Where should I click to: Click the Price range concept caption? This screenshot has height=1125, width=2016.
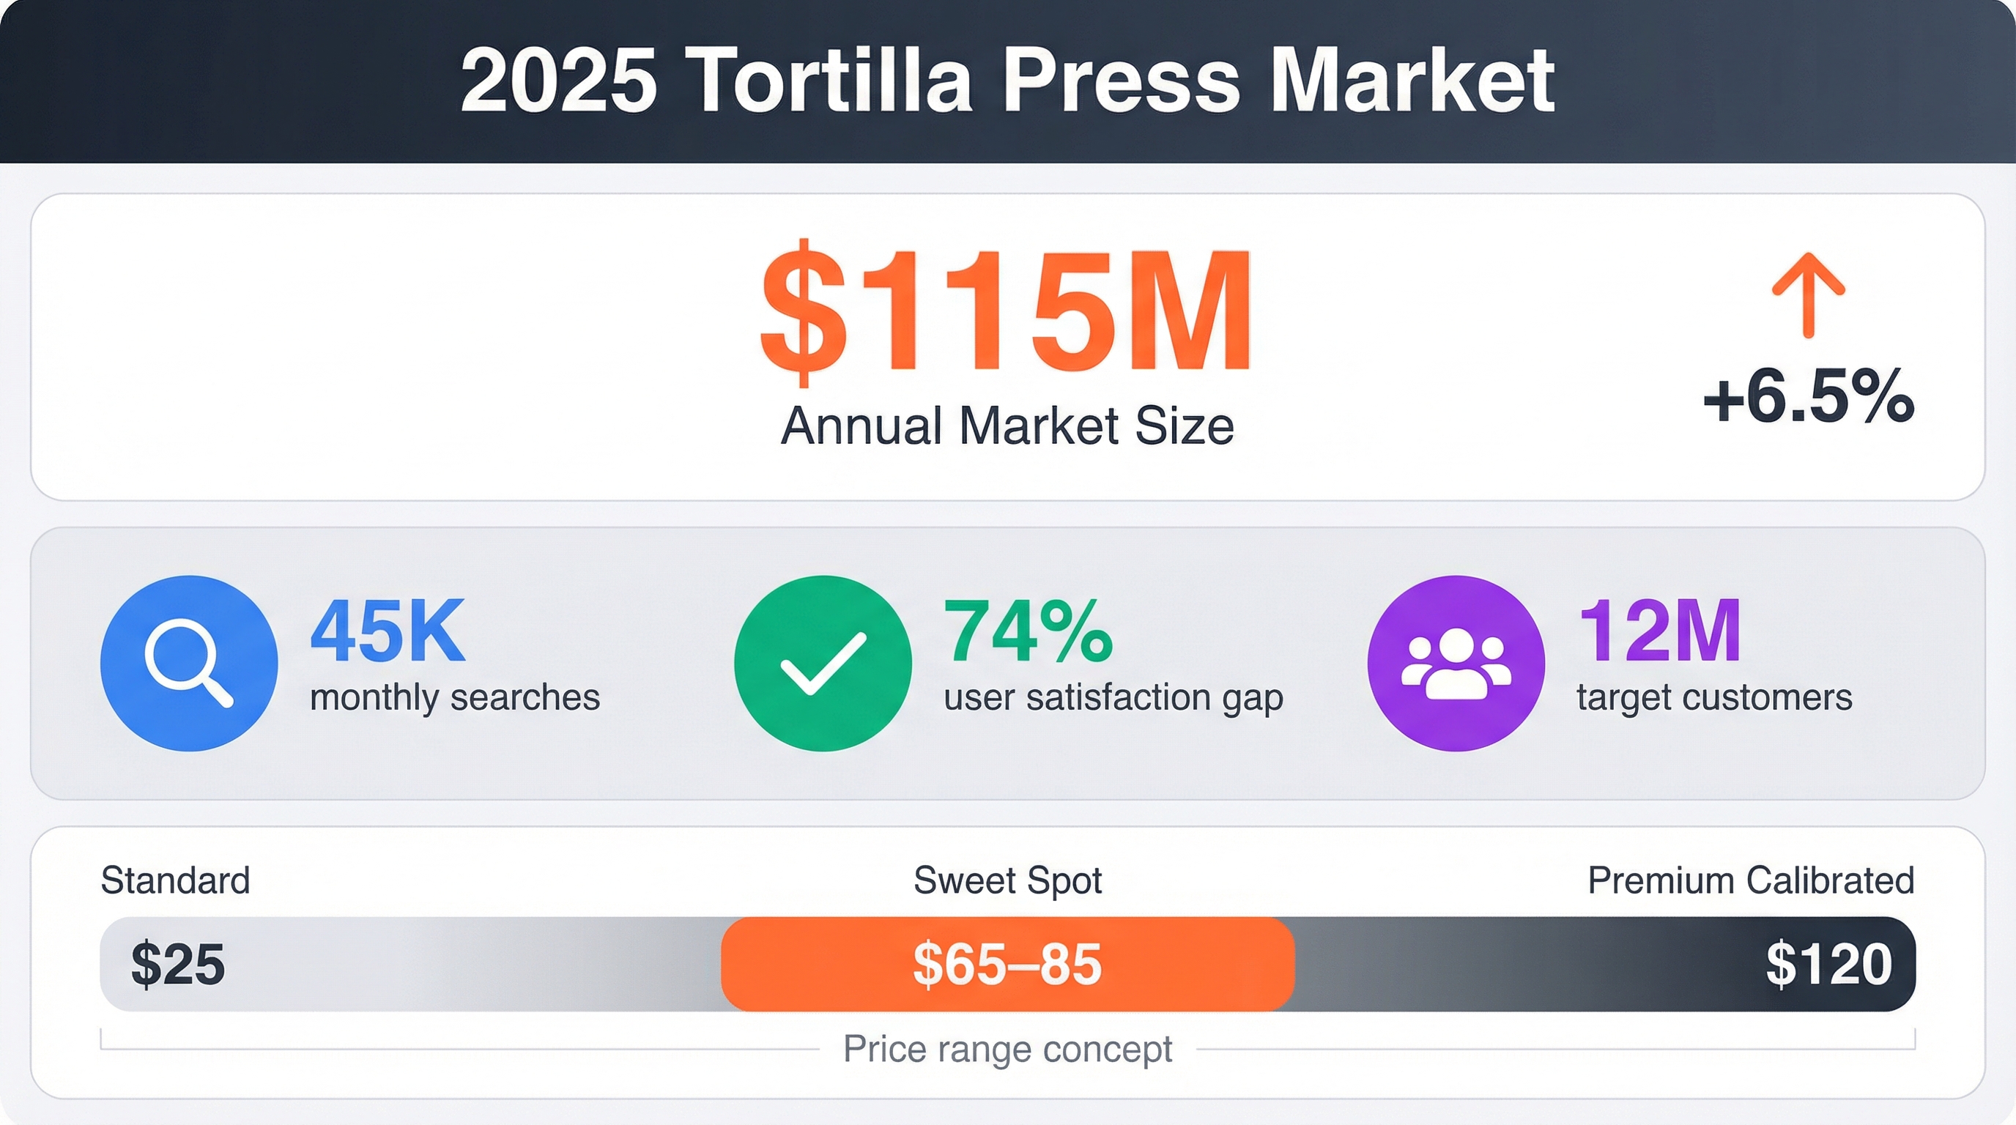pos(1007,1048)
